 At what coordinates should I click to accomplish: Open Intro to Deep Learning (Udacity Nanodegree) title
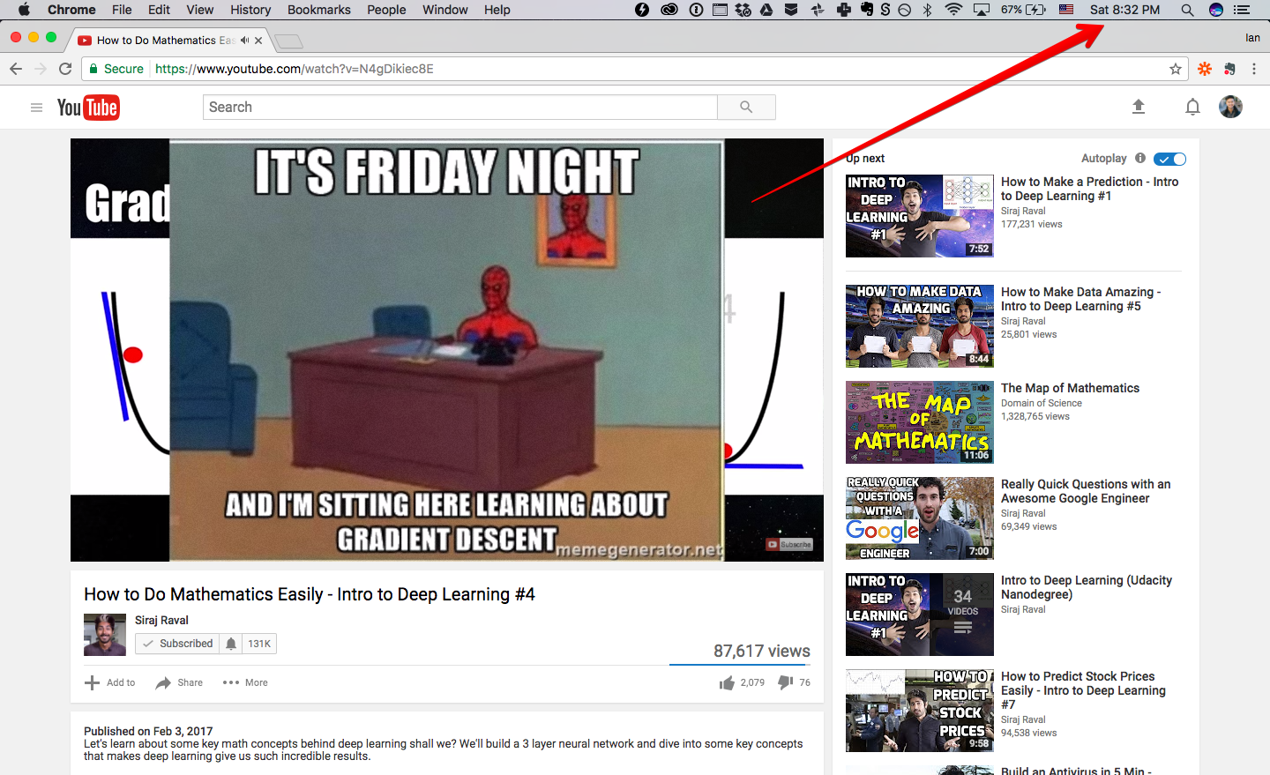coord(1087,587)
